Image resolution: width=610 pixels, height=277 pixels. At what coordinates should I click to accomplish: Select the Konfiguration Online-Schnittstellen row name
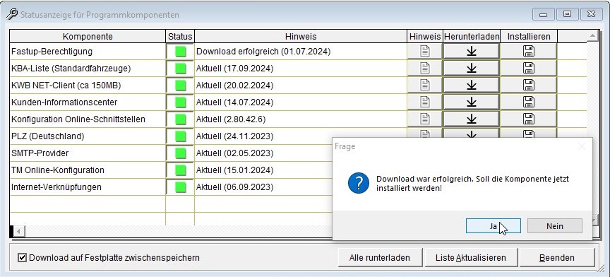(78, 119)
